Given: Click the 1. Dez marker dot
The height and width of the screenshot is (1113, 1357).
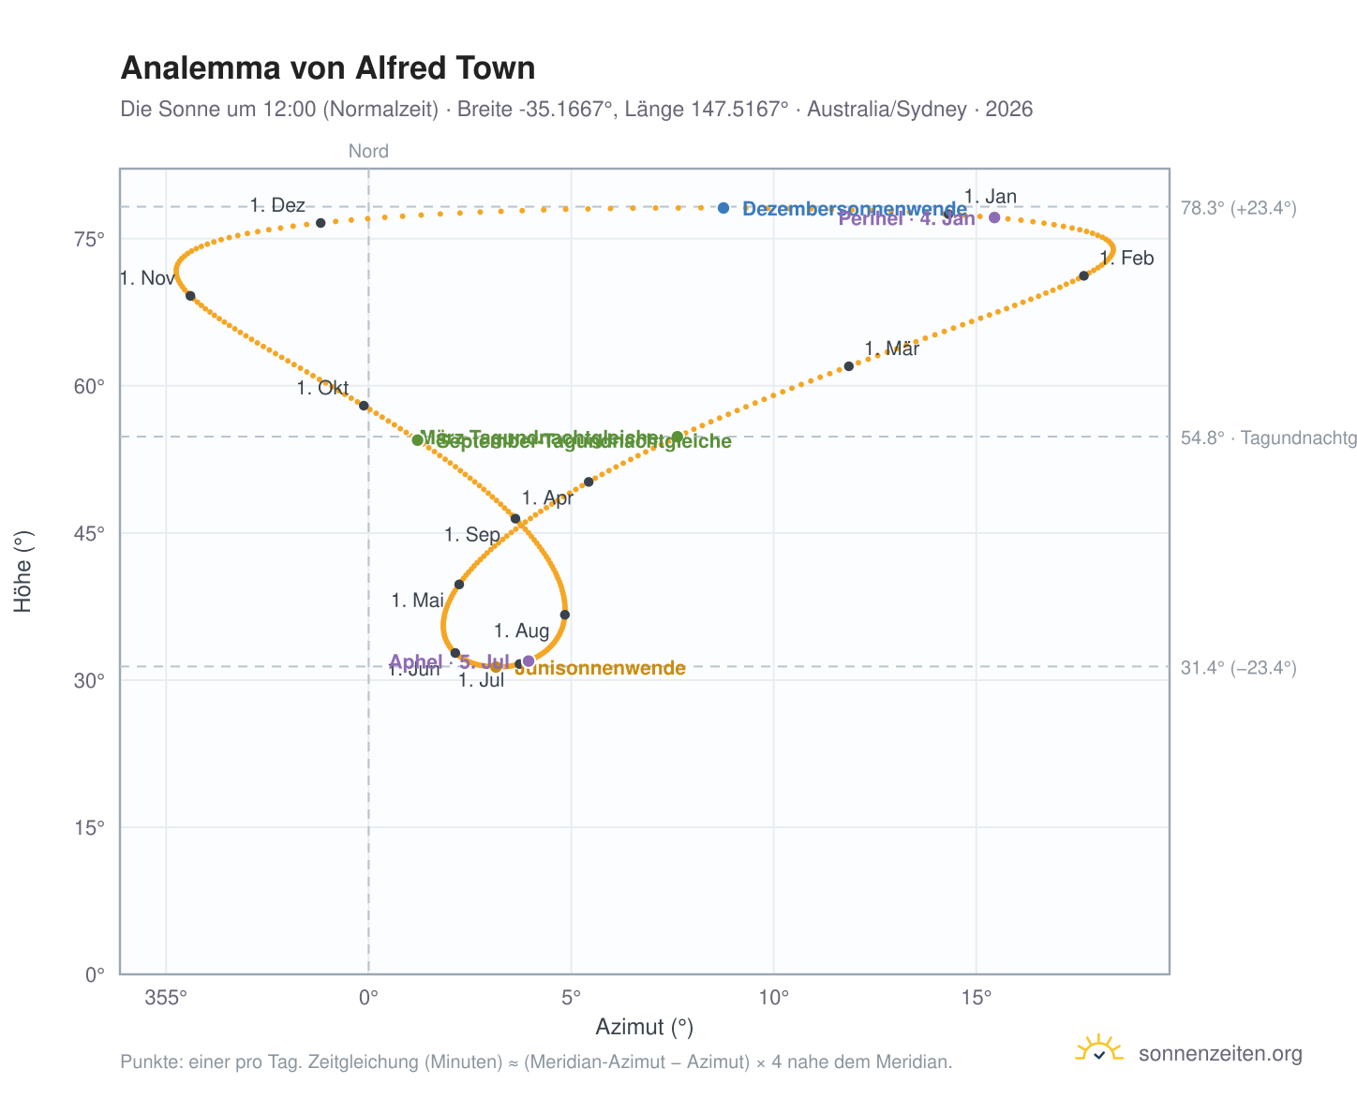Looking at the screenshot, I should coord(321,223).
